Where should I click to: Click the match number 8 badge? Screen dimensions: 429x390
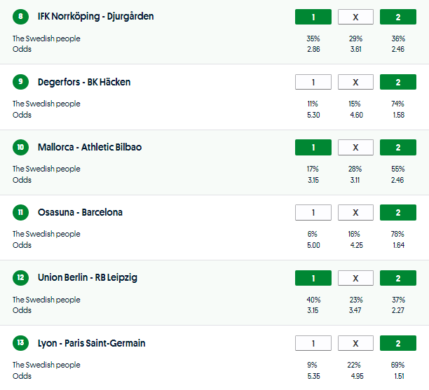click(x=21, y=17)
